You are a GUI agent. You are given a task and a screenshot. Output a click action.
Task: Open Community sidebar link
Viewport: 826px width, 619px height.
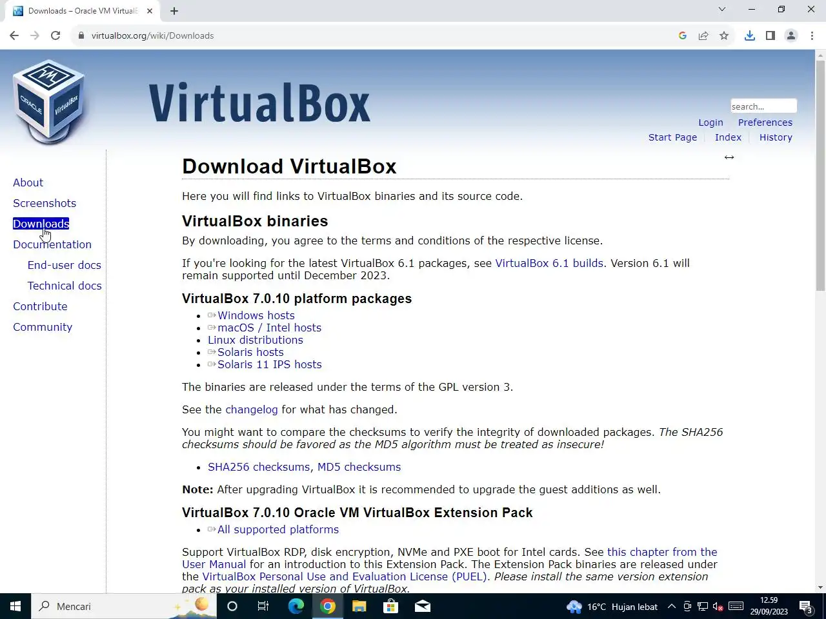click(x=43, y=327)
